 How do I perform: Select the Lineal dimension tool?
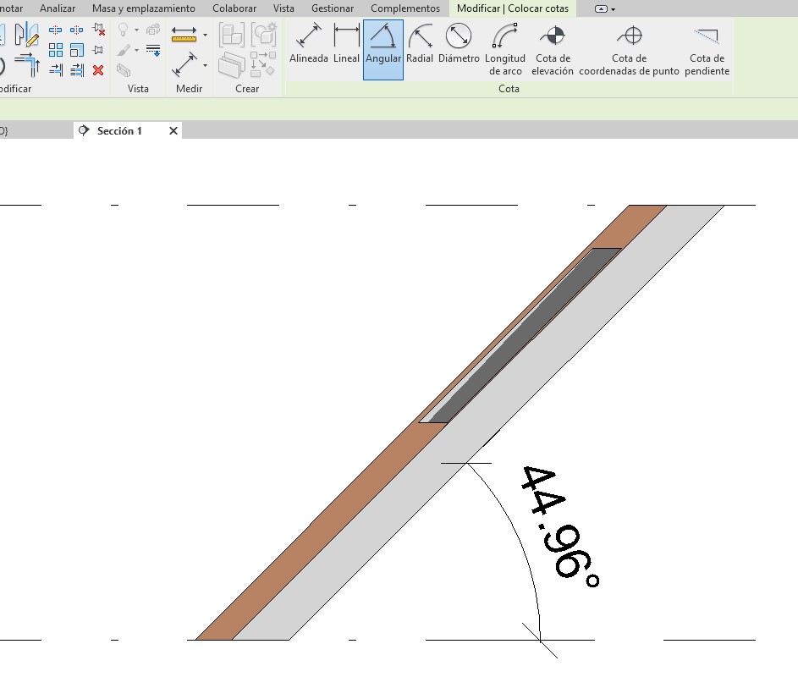346,45
